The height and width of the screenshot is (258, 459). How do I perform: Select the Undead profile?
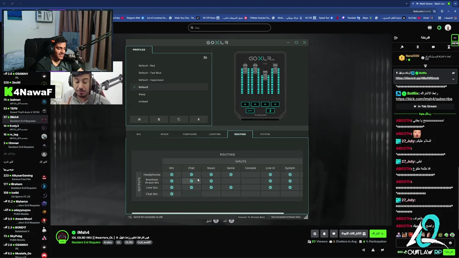coord(143,101)
